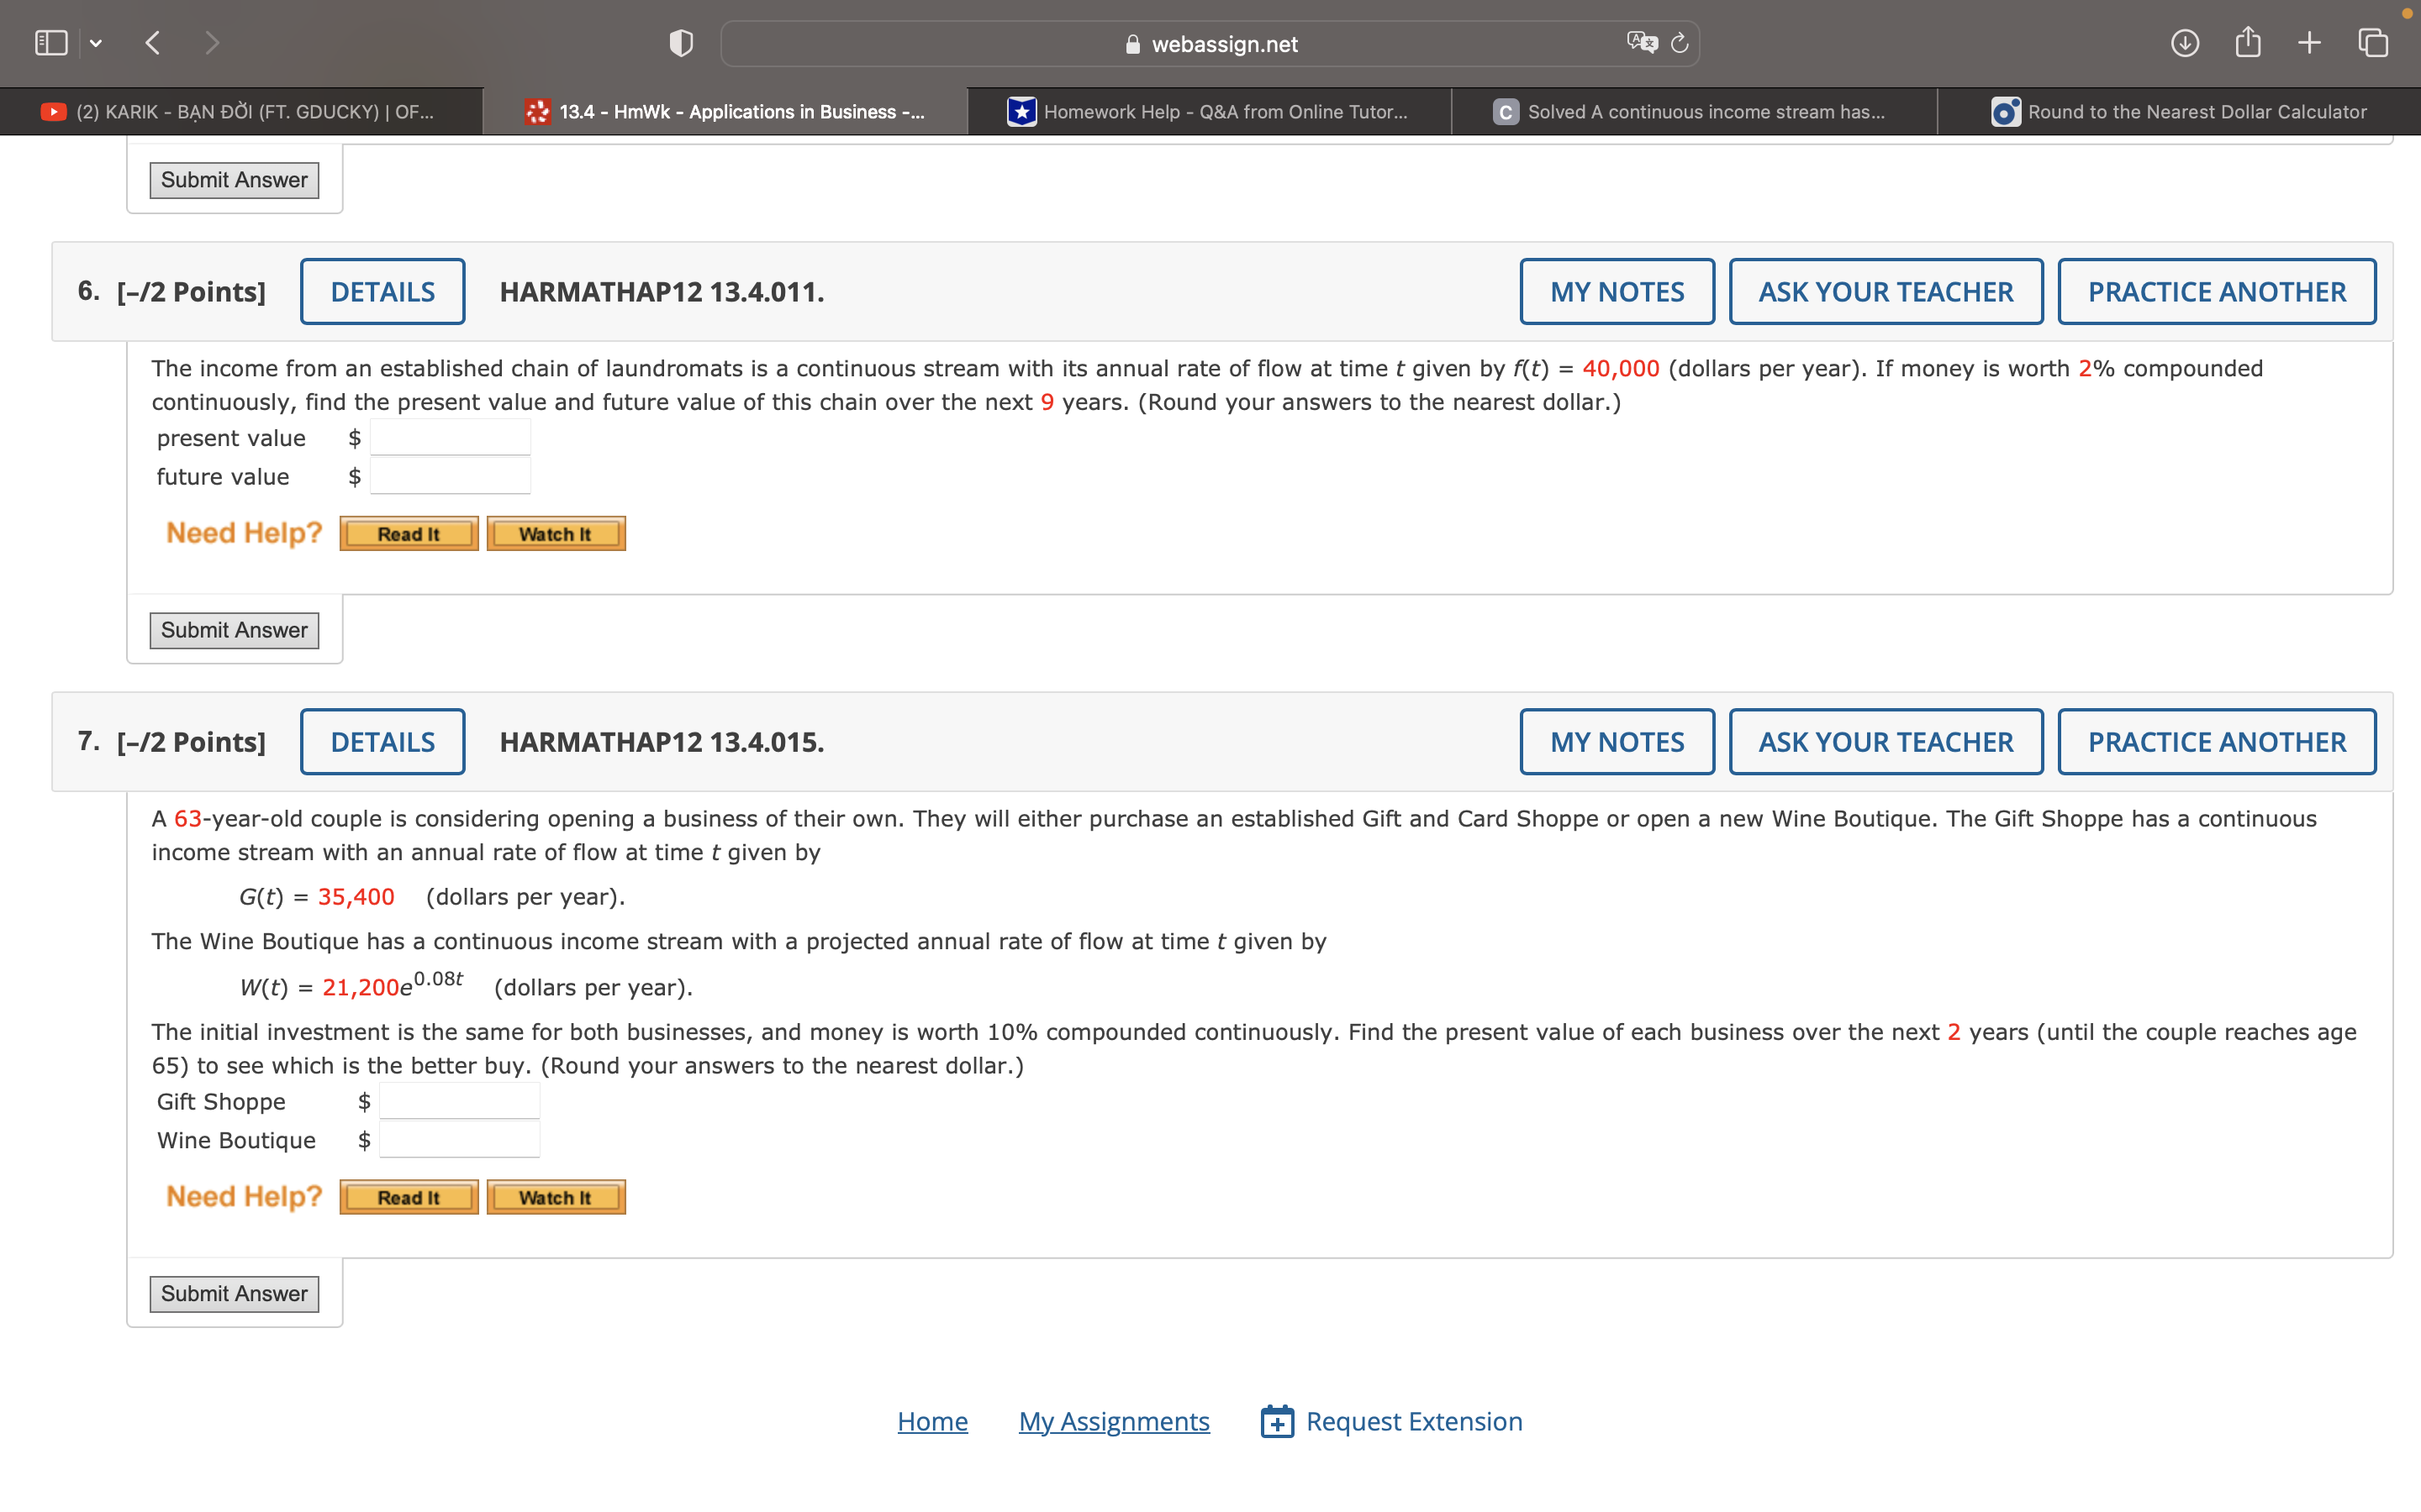Screen dimensions: 2421x1512
Task: Open the My Assignments link
Action: [1114, 1420]
